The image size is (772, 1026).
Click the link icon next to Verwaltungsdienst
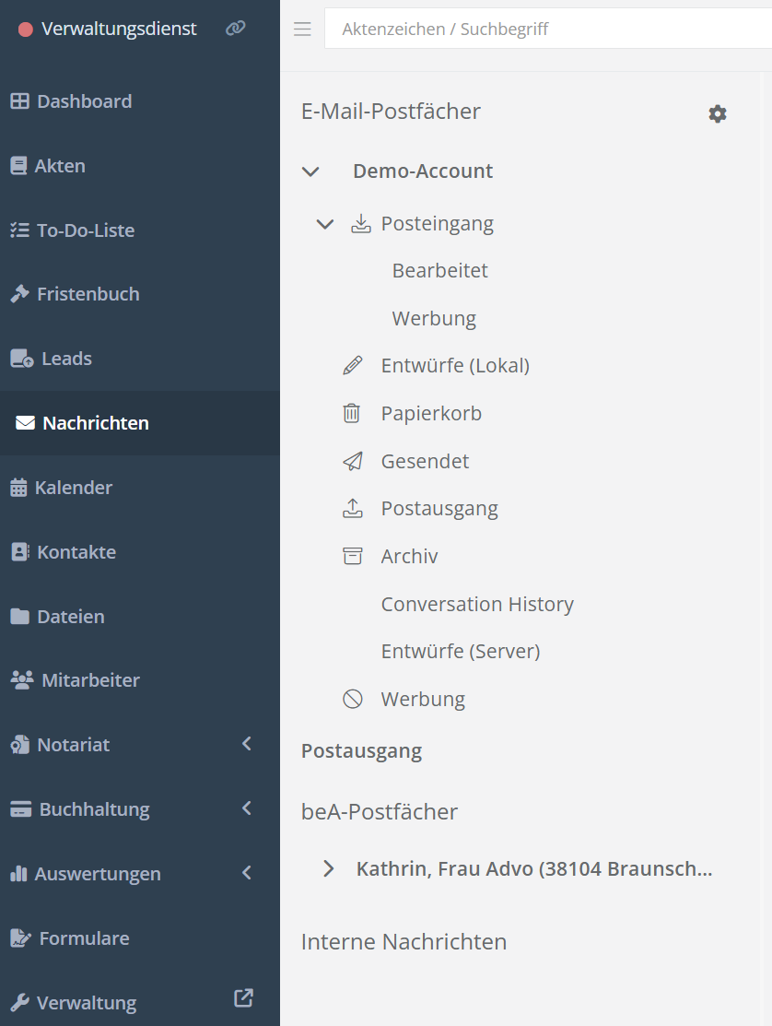tap(236, 29)
